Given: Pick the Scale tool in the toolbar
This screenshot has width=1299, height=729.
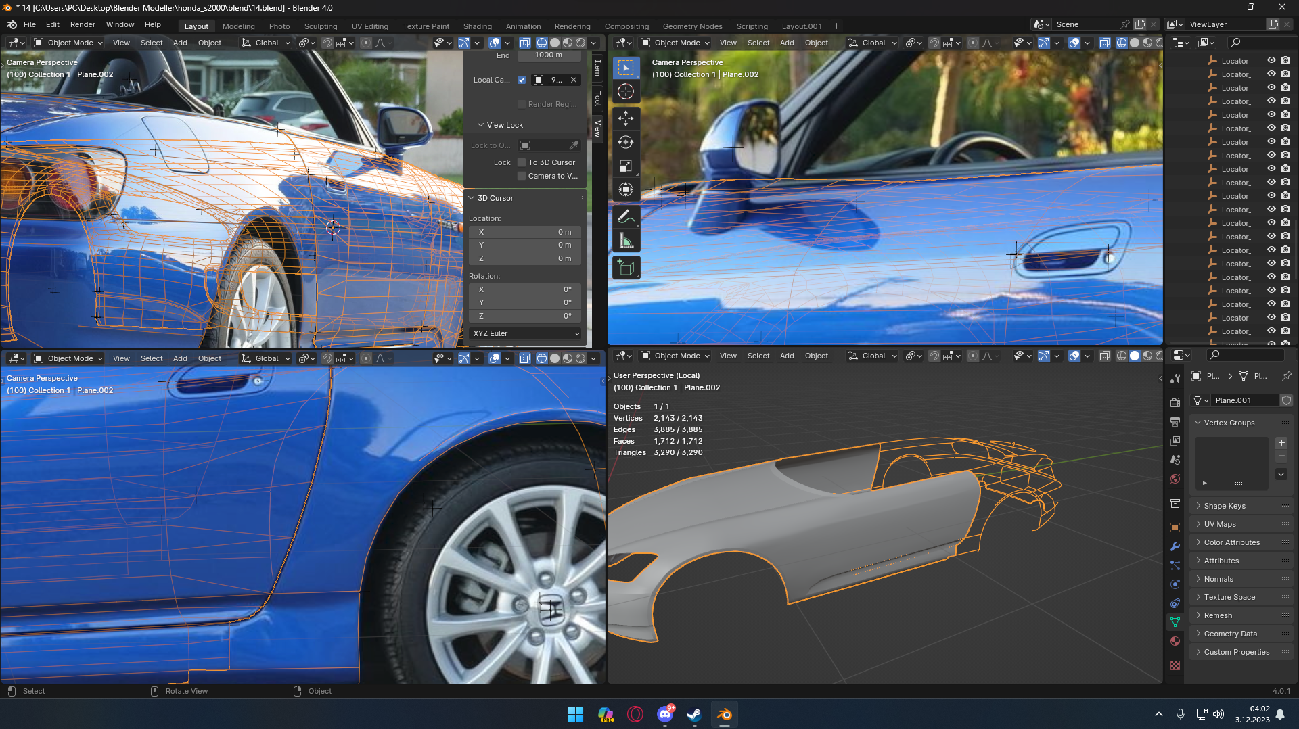Looking at the screenshot, I should [626, 166].
